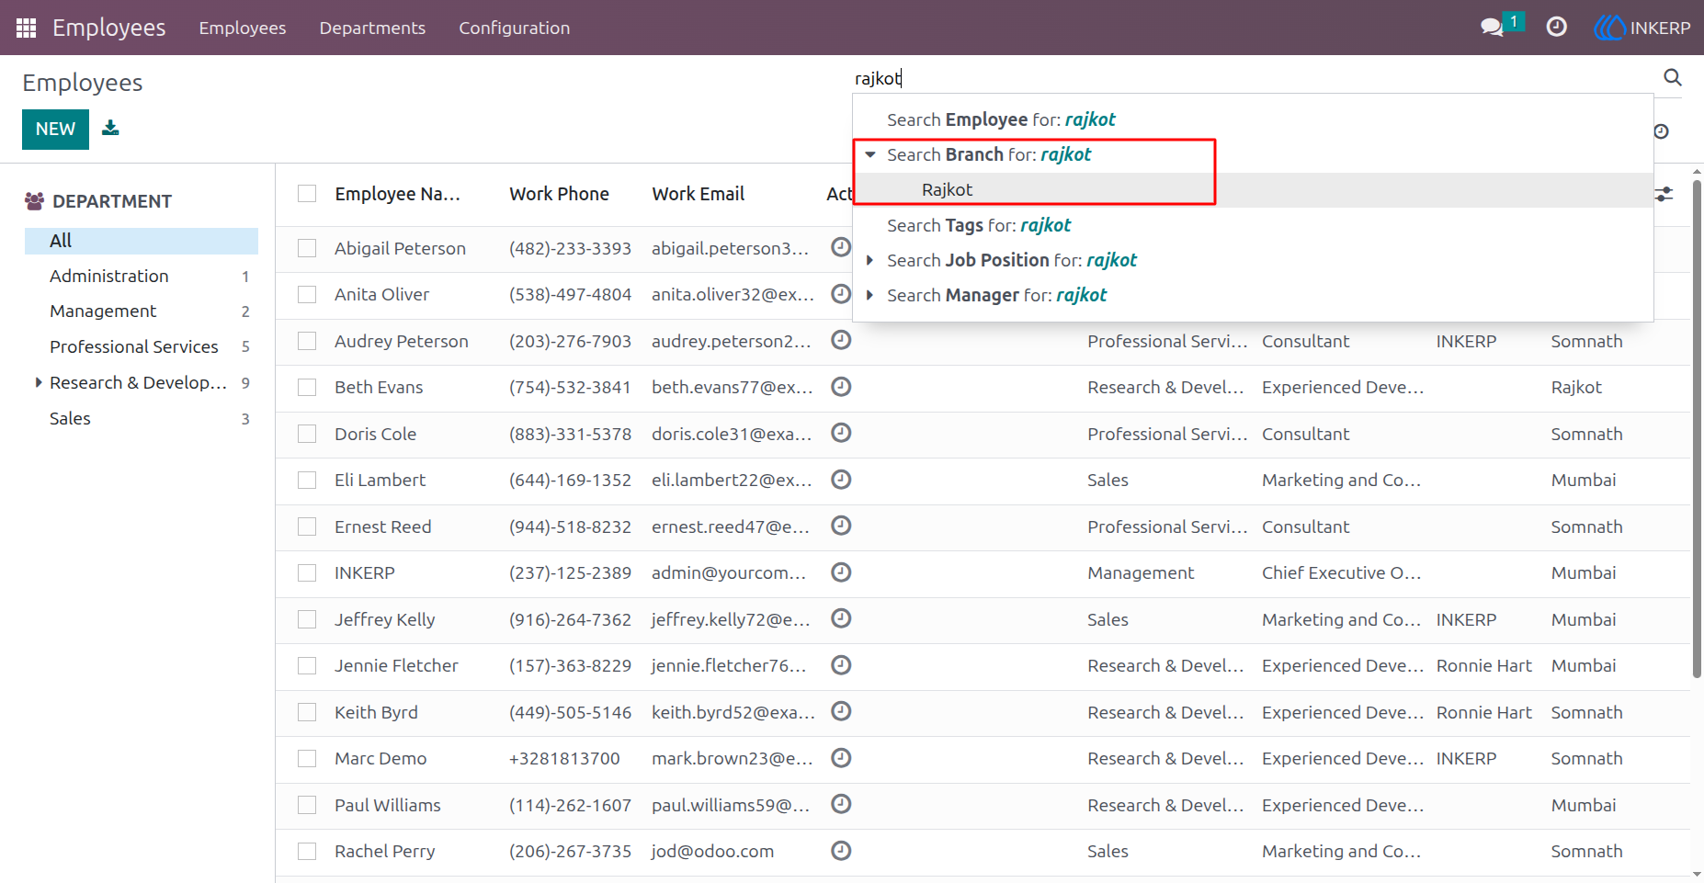The image size is (1704, 883).
Task: Choose Search Employee for rajkot
Action: [x=1253, y=119]
